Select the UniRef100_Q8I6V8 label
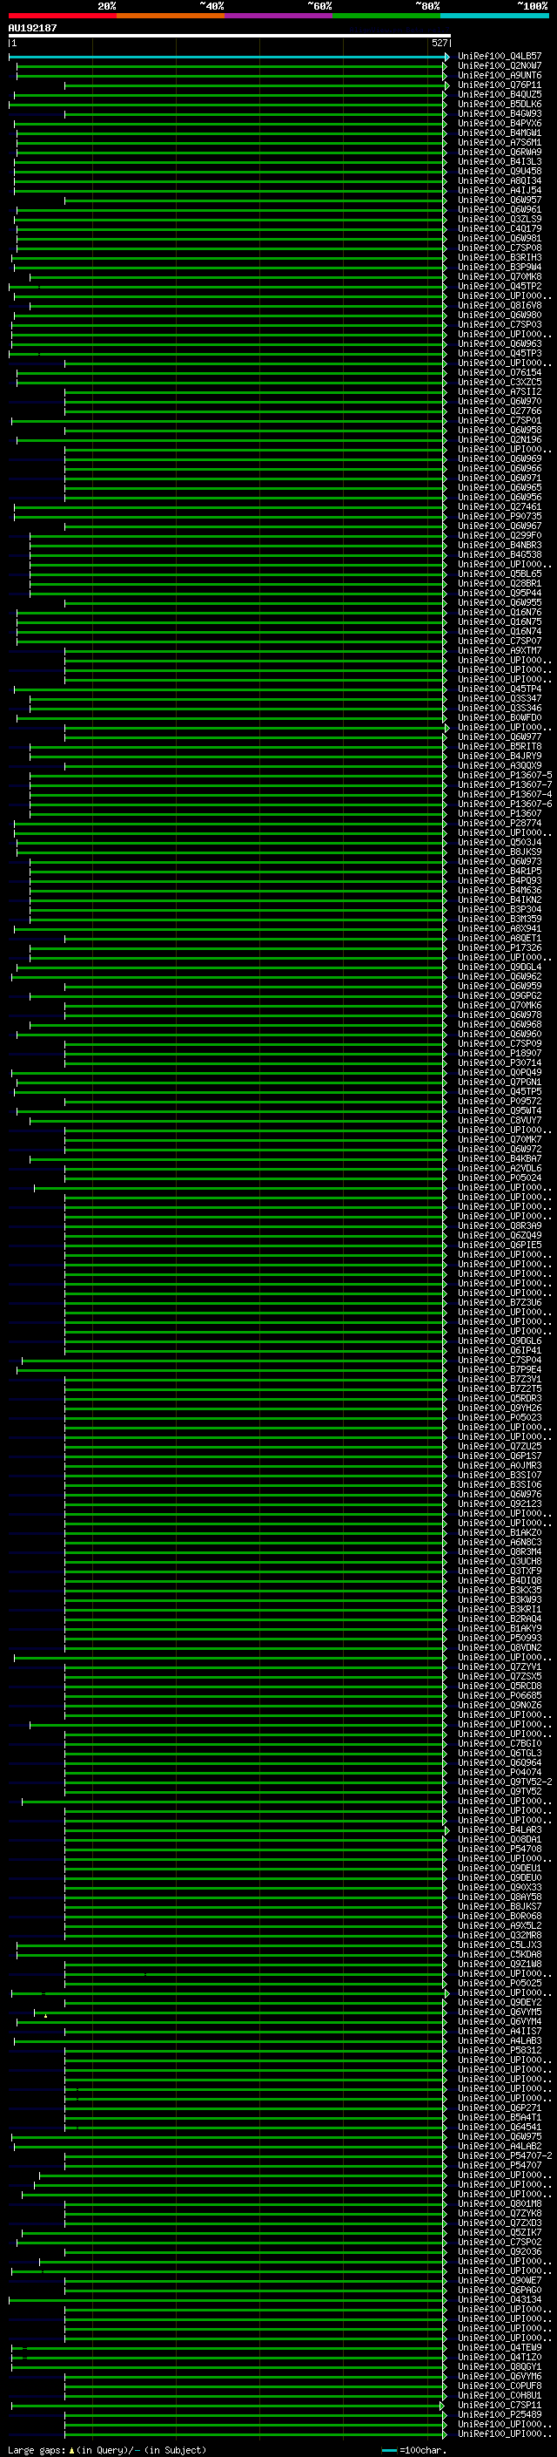This screenshot has height=2457, width=557. [x=500, y=305]
